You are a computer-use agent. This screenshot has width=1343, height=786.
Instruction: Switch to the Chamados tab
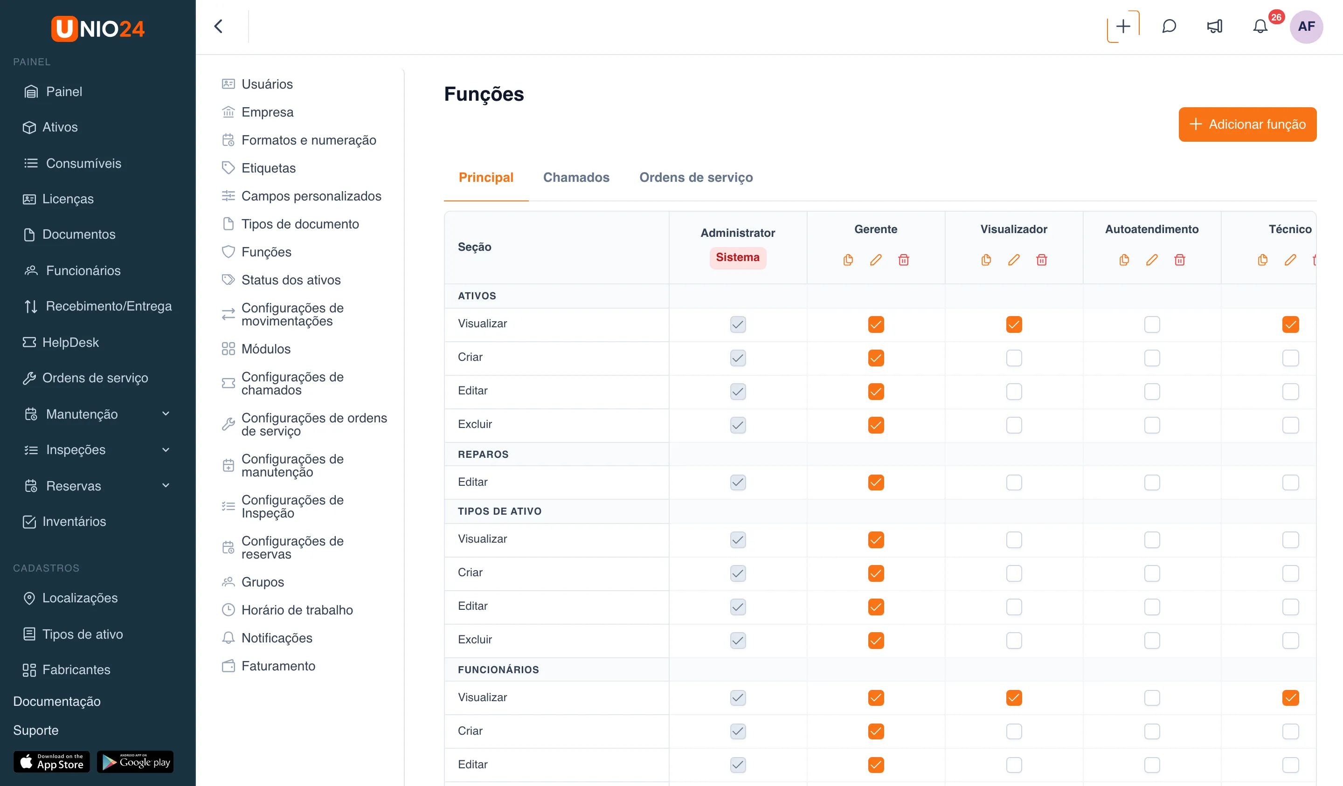576,178
